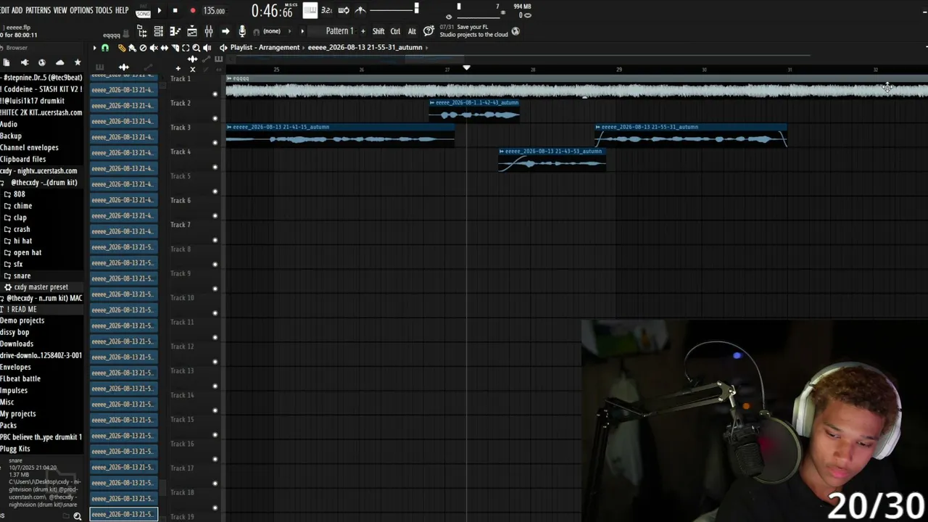Click the Playlist - Arrangement breadcrumb
Screen dimensions: 928x522
click(265, 48)
